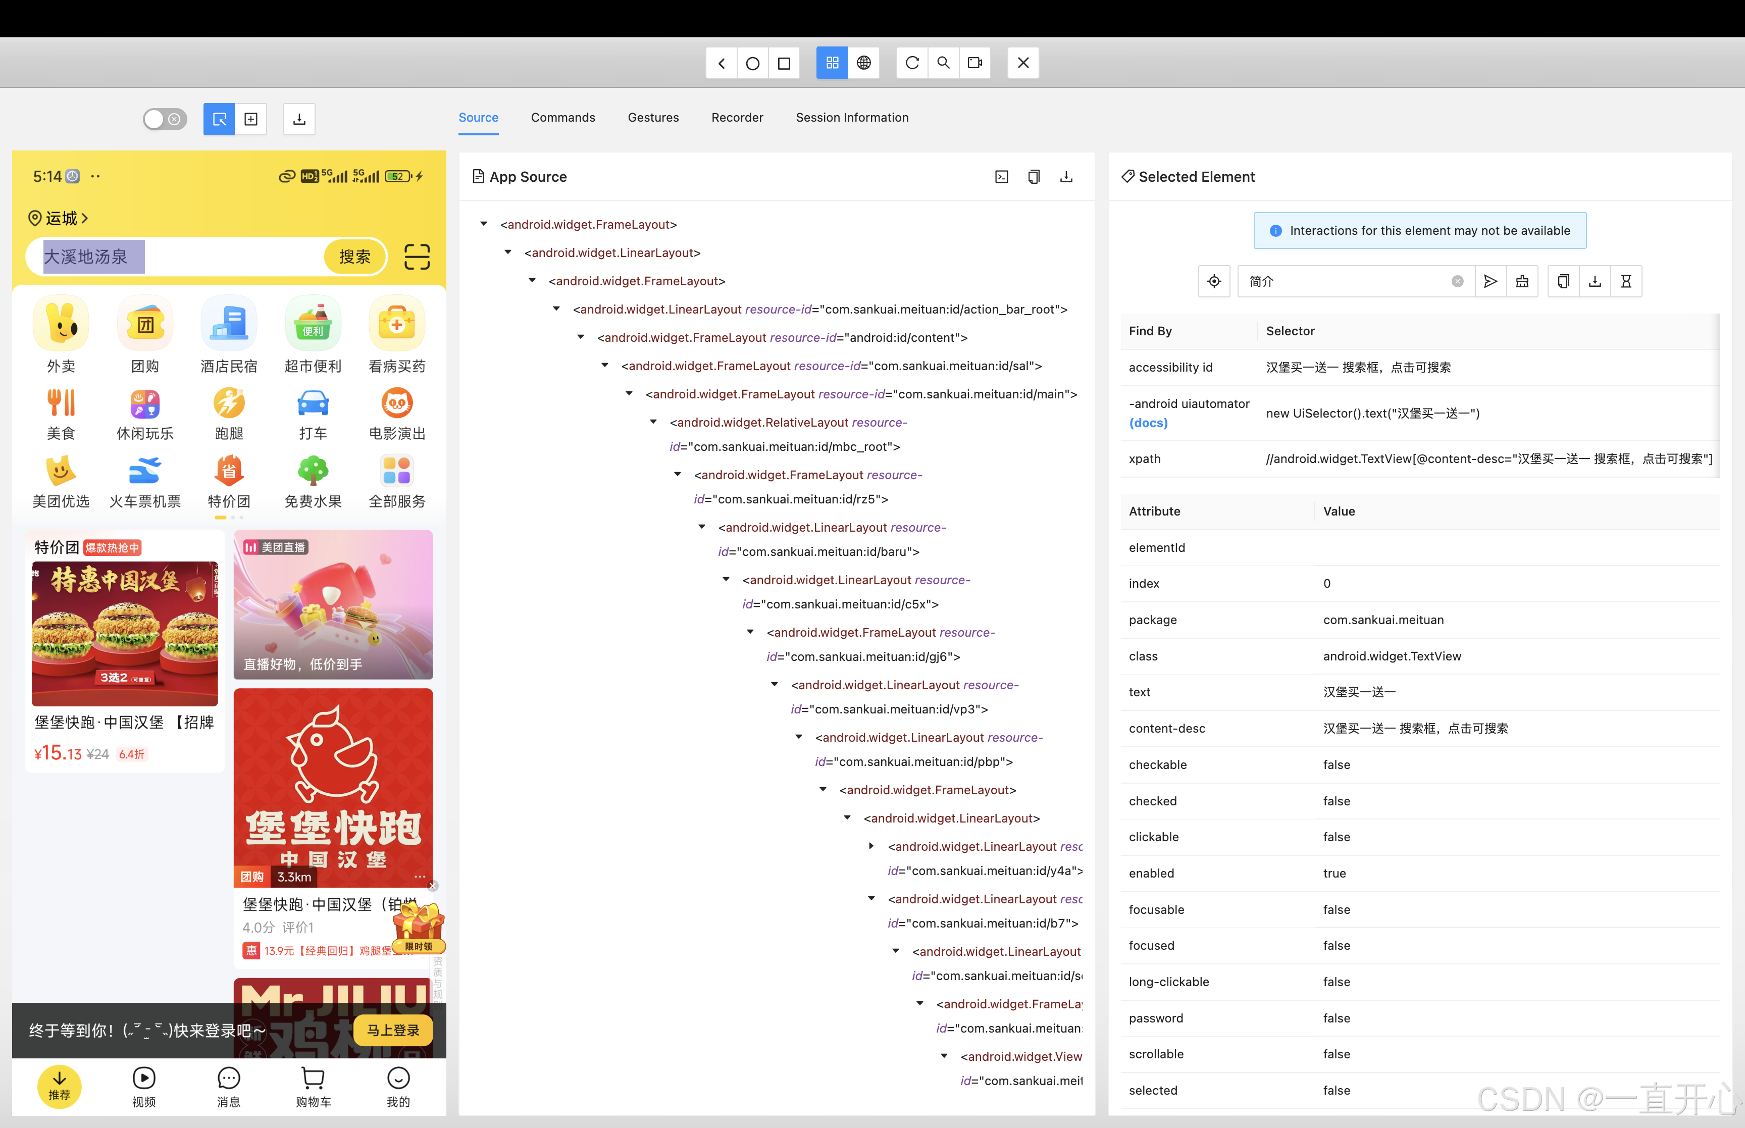Toggle the element handles switch
1745x1128 pixels.
point(165,119)
